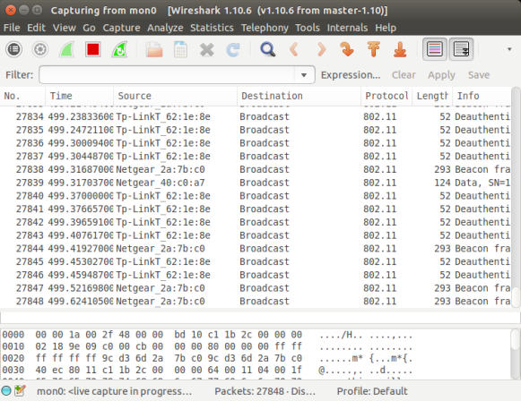This screenshot has width=521, height=401.
Task: Find a packet with magnifier icon
Action: 268,49
